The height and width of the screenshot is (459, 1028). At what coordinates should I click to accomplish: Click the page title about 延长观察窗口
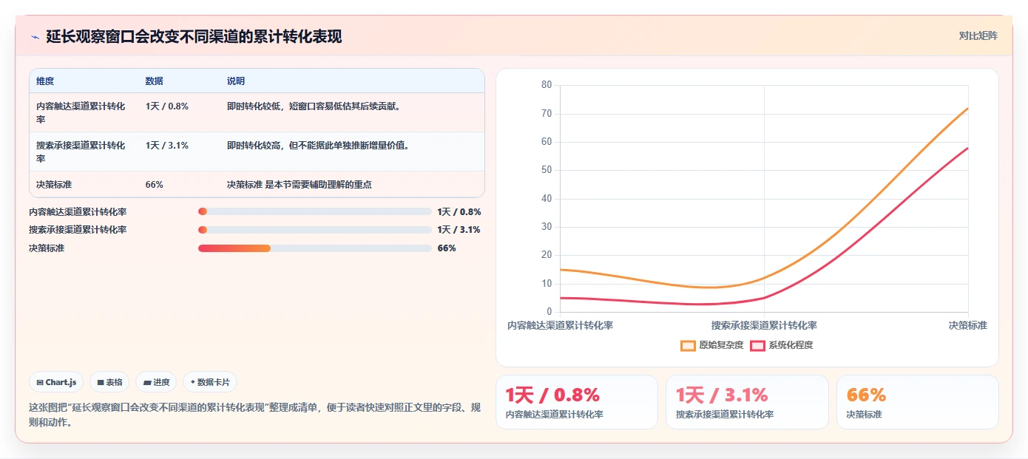click(x=194, y=36)
